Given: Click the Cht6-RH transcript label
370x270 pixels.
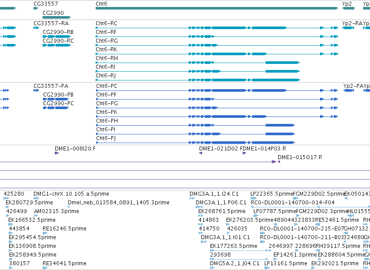Looking at the screenshot, I should [107, 58].
